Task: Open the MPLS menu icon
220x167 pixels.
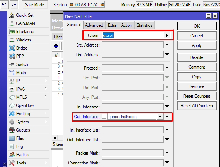Action: 12,97
